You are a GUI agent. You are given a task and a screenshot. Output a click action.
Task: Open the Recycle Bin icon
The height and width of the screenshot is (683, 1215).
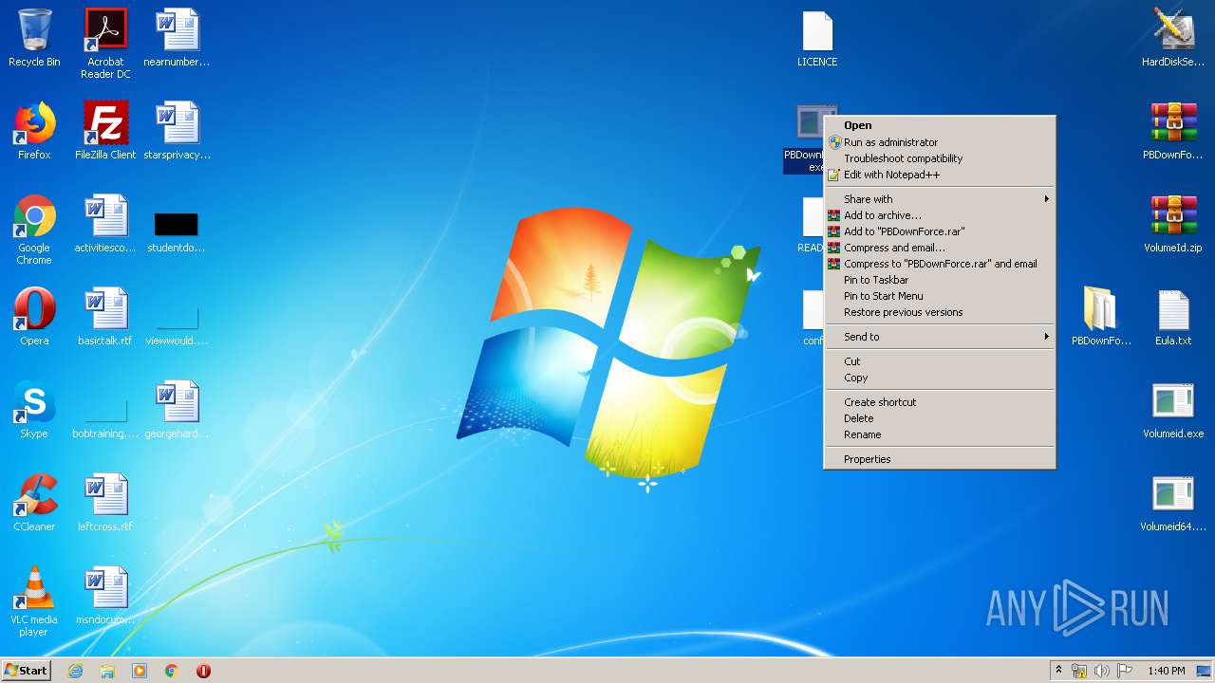(x=34, y=38)
